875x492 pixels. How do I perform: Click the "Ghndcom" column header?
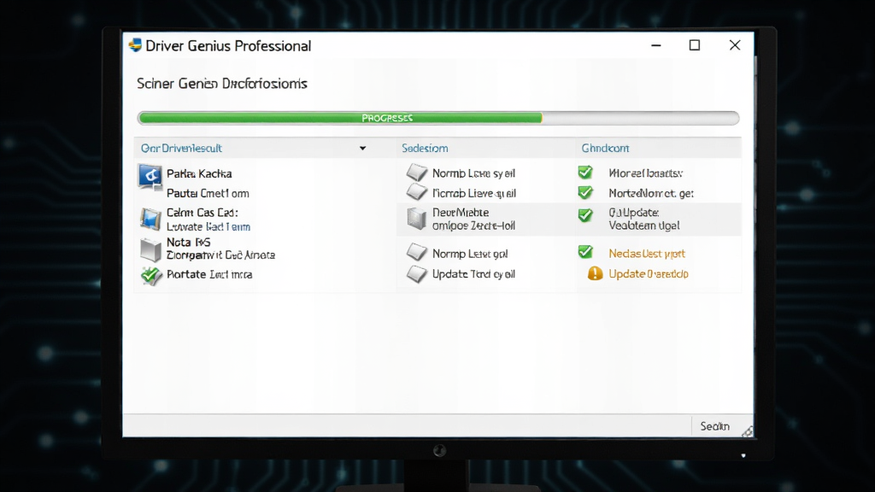[x=605, y=149]
